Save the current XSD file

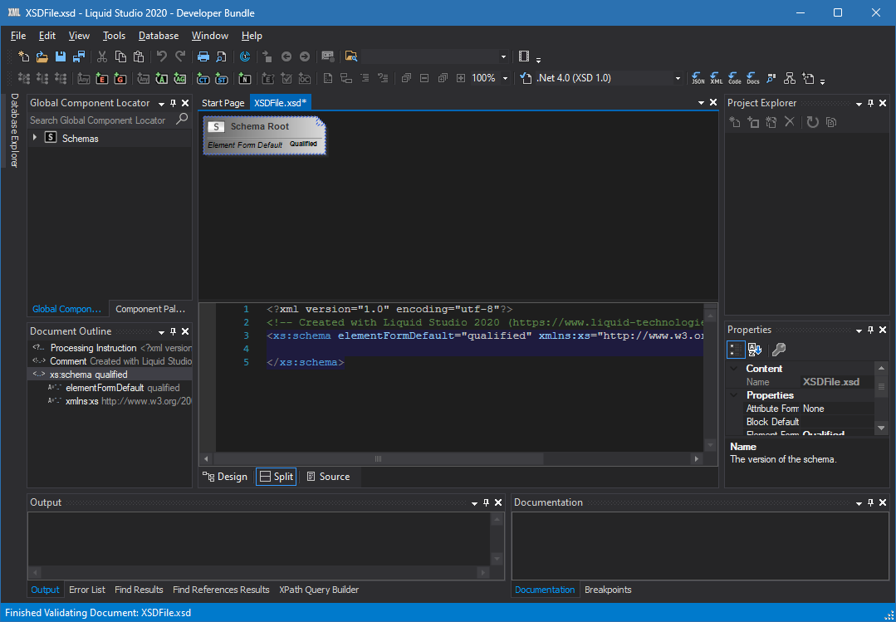tap(61, 56)
